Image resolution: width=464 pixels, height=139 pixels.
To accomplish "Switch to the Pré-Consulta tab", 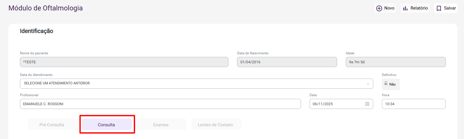I will pyautogui.click(x=52, y=125).
